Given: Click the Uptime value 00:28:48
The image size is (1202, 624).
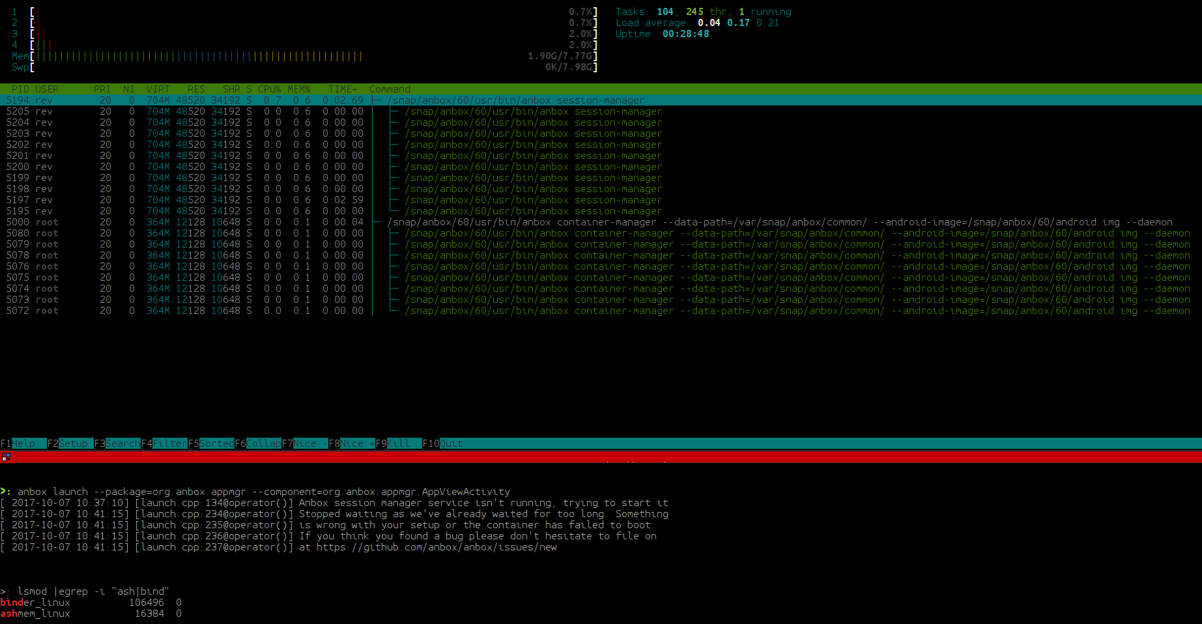Looking at the screenshot, I should 686,34.
